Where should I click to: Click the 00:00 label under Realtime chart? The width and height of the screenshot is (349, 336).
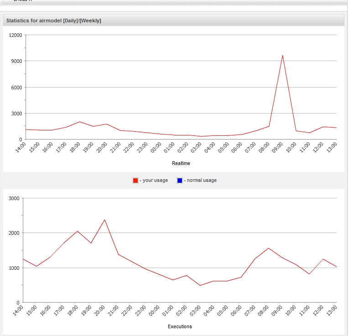point(156,147)
